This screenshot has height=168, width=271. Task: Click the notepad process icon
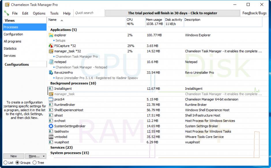point(51,62)
